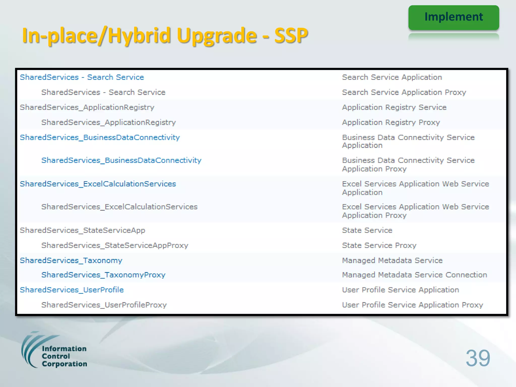The image size is (516, 387).
Task: Click the Information Control Corporation logo
Action: click(x=54, y=350)
